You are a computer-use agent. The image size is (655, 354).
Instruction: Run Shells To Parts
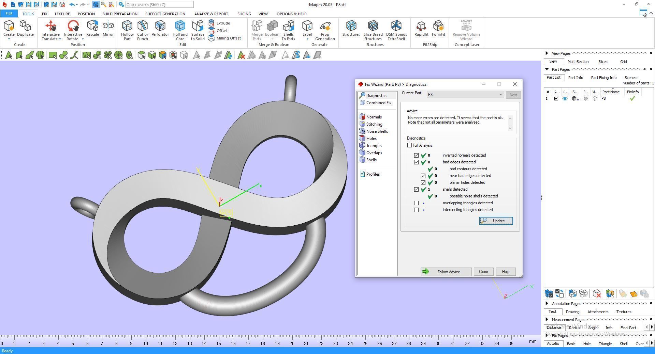pyautogui.click(x=288, y=30)
